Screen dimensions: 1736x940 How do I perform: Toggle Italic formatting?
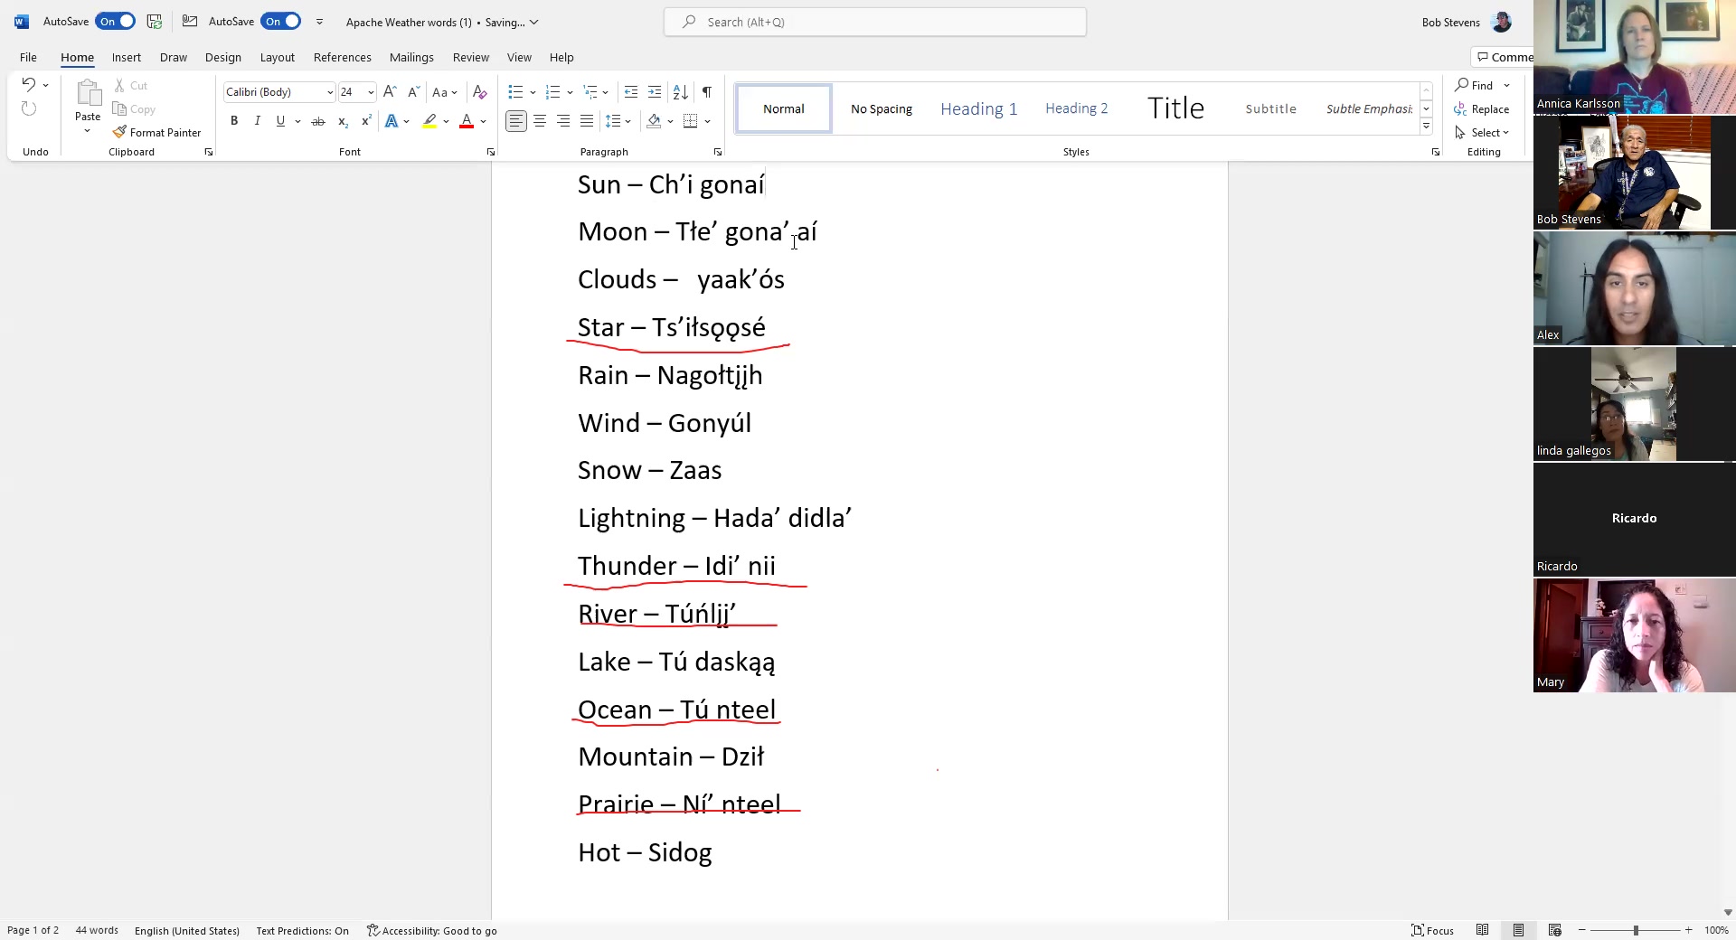tap(257, 121)
